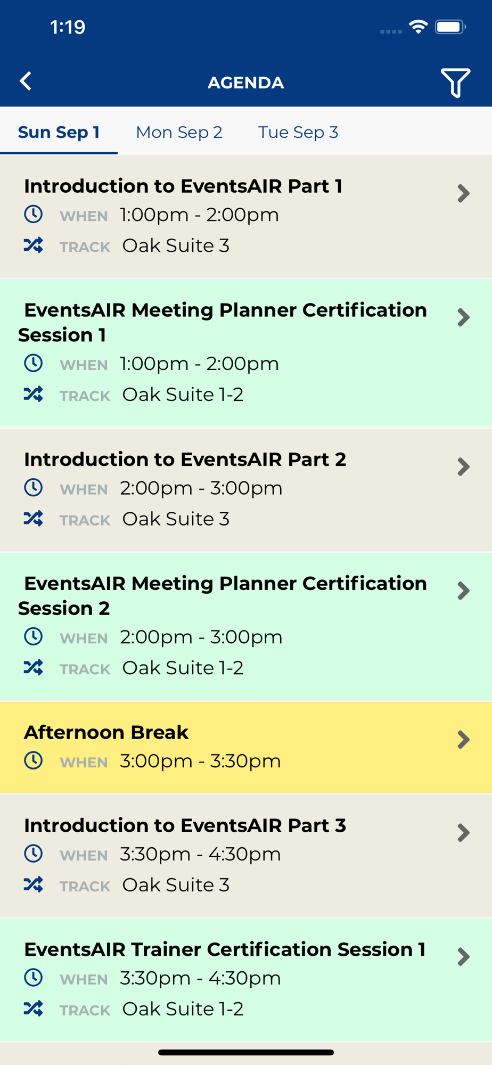Open the agenda filter funnel icon
Screen dimensions: 492x1065
455,83
